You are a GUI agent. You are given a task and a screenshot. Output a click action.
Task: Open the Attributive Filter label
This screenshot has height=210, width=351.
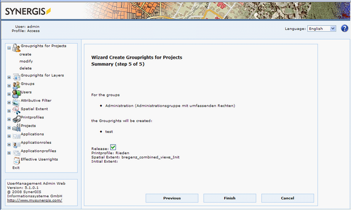[36, 101]
